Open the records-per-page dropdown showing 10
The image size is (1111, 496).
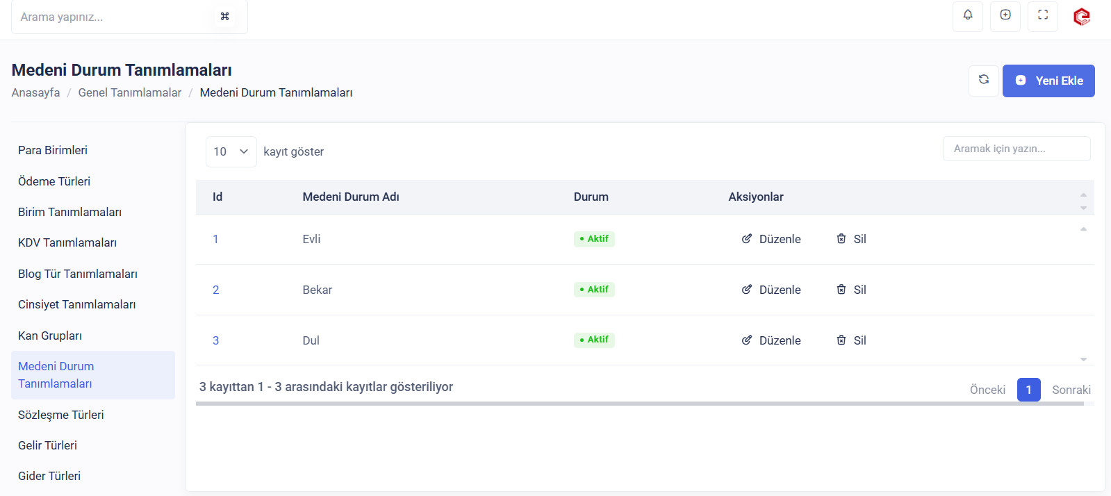coord(231,151)
